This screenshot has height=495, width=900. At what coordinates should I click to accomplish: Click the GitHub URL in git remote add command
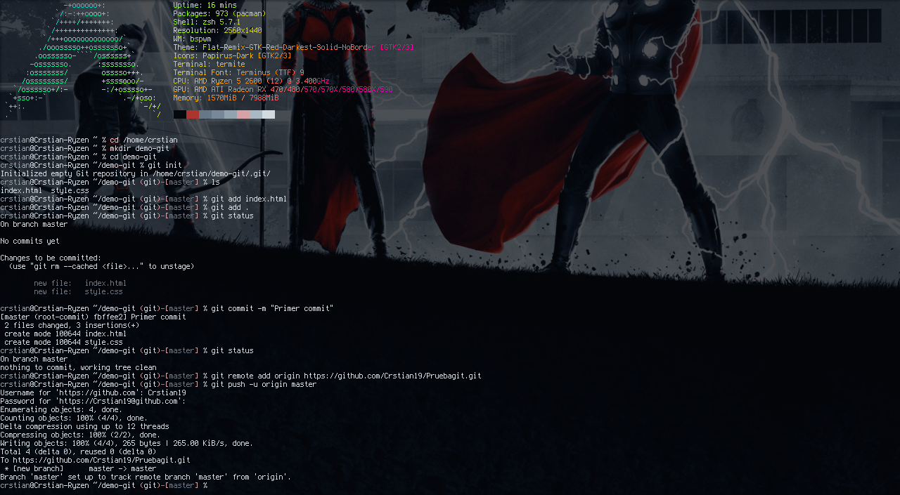tap(392, 376)
